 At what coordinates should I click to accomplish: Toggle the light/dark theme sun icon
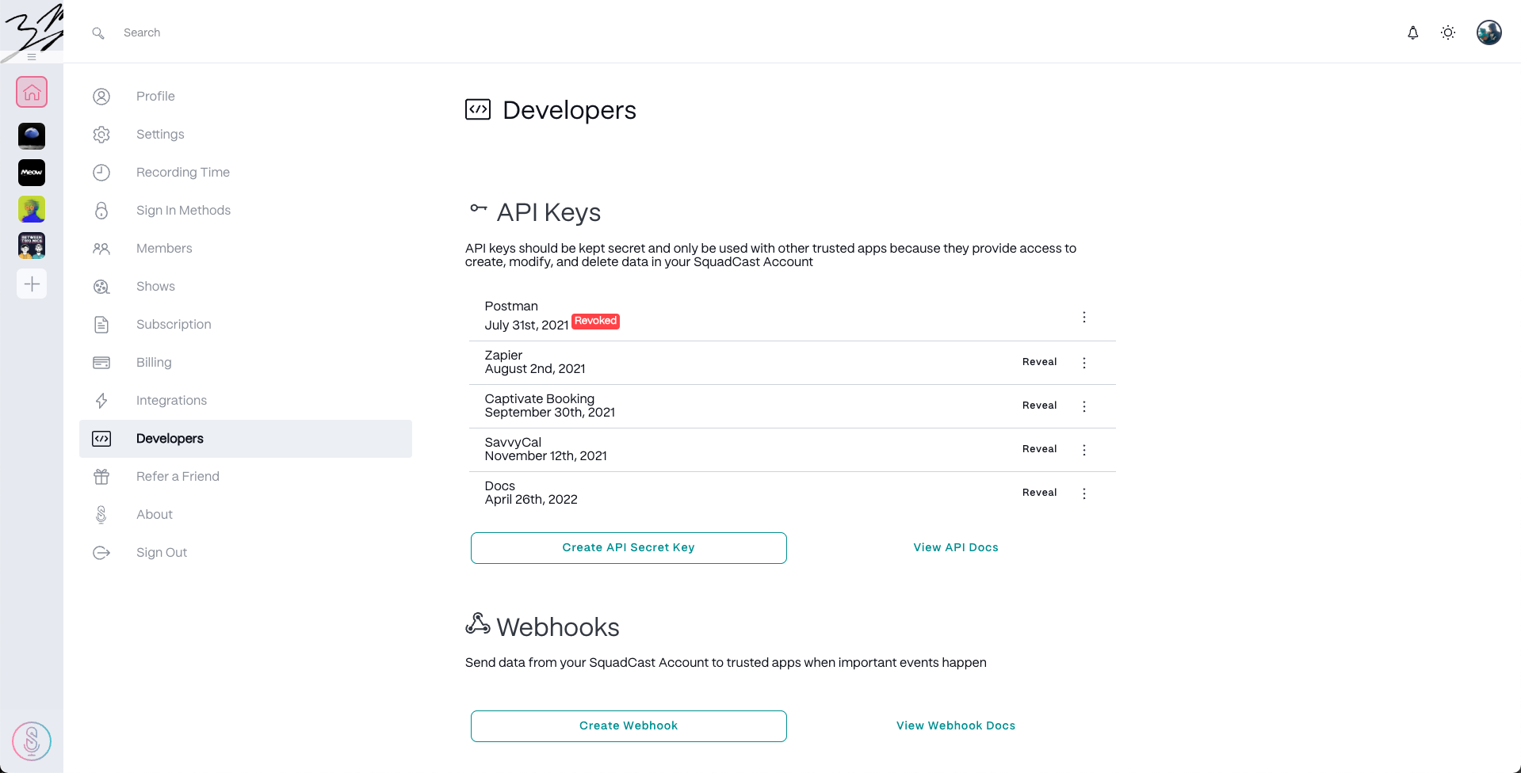click(1447, 32)
